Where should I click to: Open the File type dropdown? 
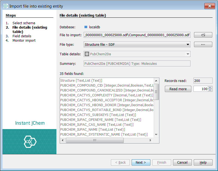188,44
